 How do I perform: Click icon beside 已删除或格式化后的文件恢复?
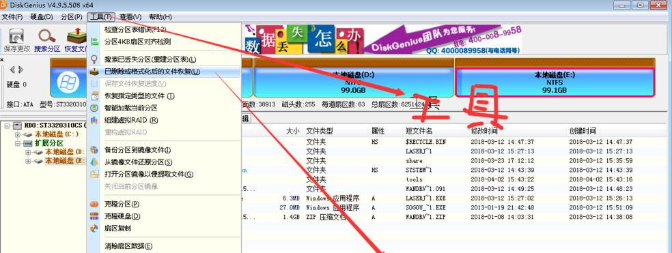tap(95, 72)
